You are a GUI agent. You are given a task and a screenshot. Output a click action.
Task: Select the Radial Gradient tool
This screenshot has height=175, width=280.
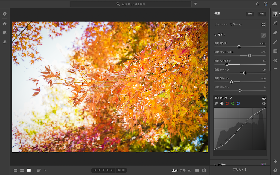click(275, 60)
